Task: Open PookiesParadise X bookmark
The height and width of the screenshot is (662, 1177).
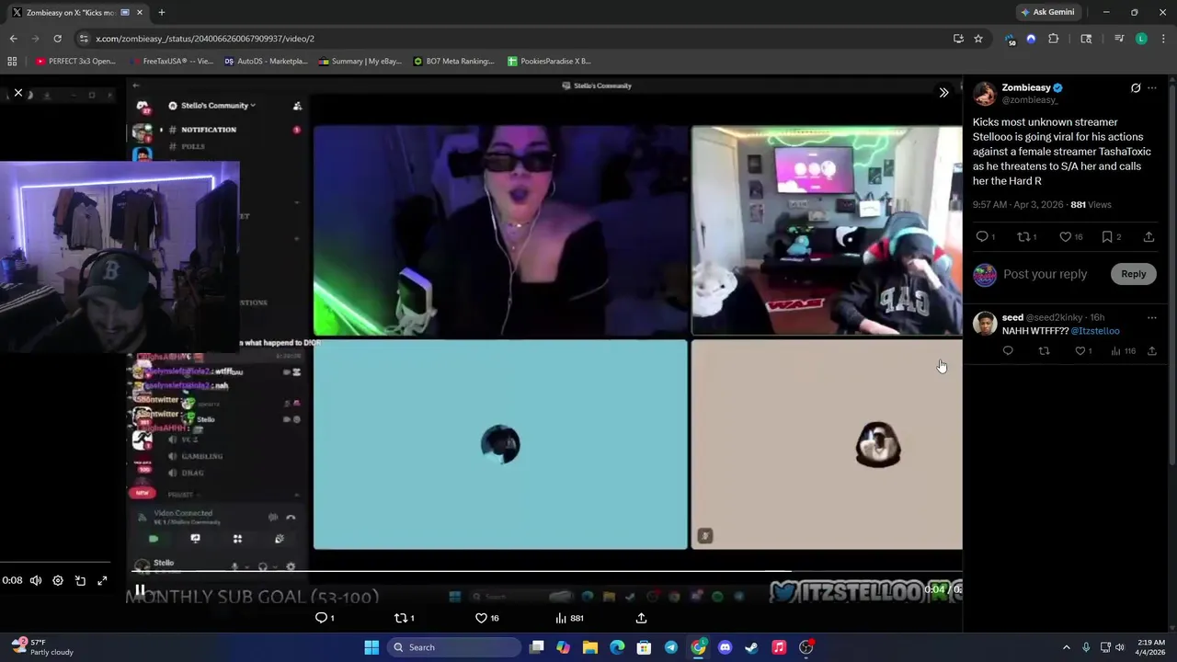Action: pyautogui.click(x=549, y=62)
